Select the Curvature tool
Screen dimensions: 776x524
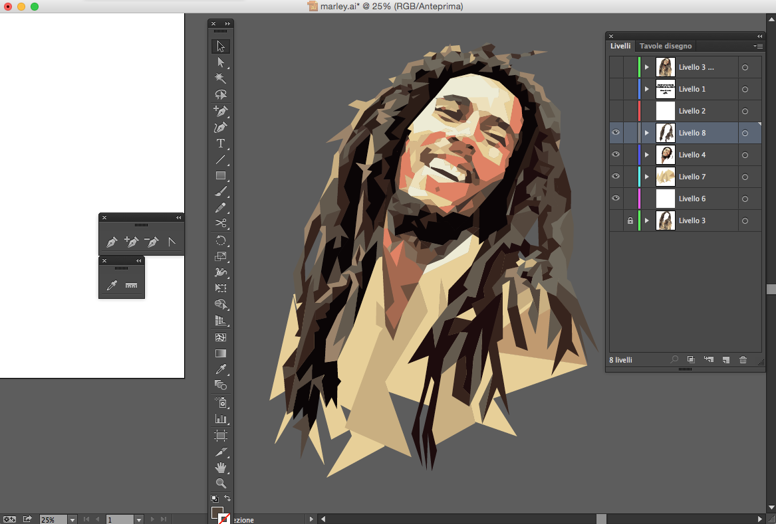coord(221,127)
